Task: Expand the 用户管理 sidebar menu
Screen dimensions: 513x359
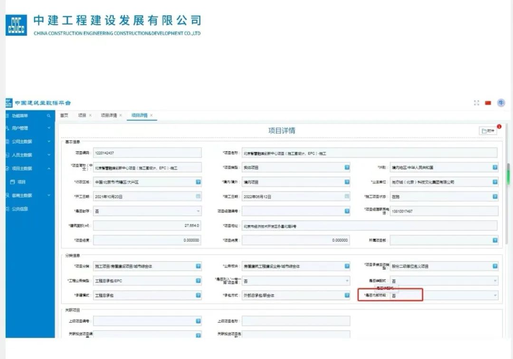Action: click(48, 128)
